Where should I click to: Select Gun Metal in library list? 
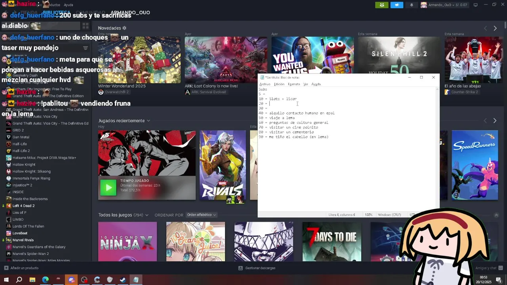coord(21,137)
